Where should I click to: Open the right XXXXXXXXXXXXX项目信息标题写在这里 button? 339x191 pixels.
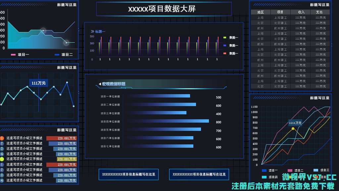pos(199,174)
